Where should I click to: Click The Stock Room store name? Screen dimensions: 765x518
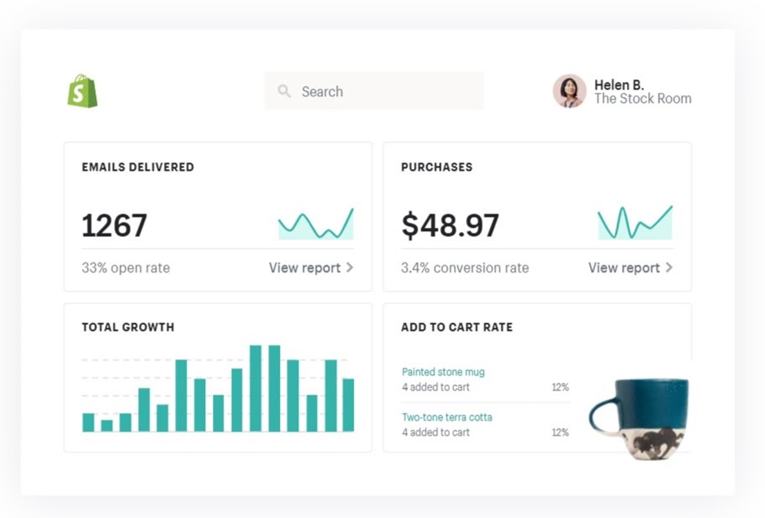point(643,99)
